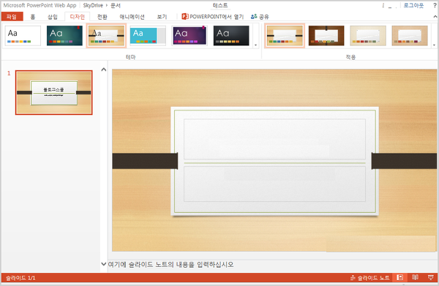Select the first light-wood variant thumbnail

click(x=285, y=36)
